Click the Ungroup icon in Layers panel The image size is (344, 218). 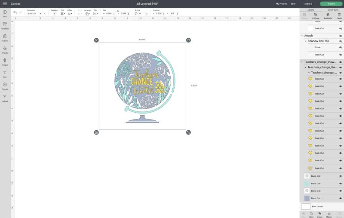(316, 15)
